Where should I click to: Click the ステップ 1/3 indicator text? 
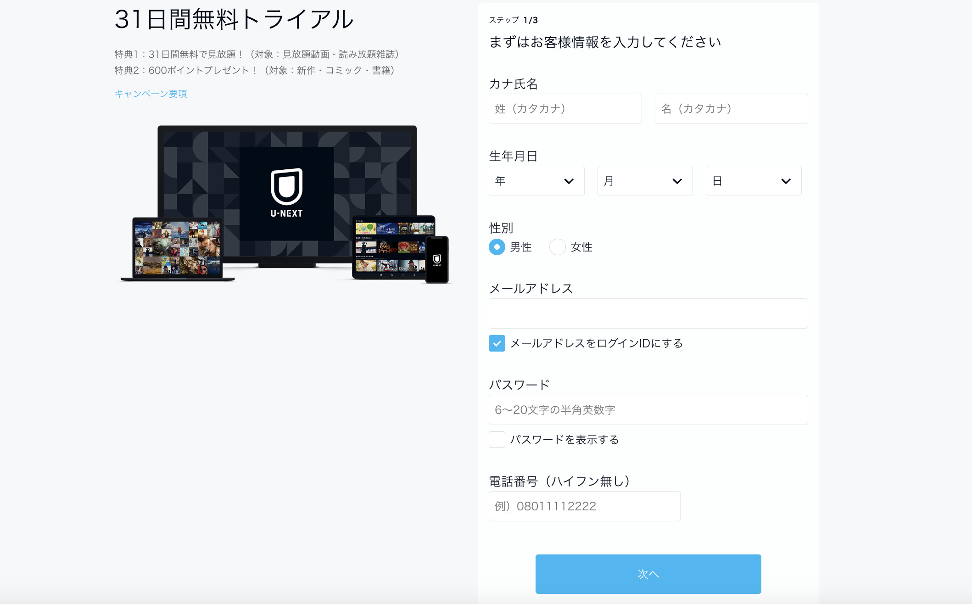513,20
